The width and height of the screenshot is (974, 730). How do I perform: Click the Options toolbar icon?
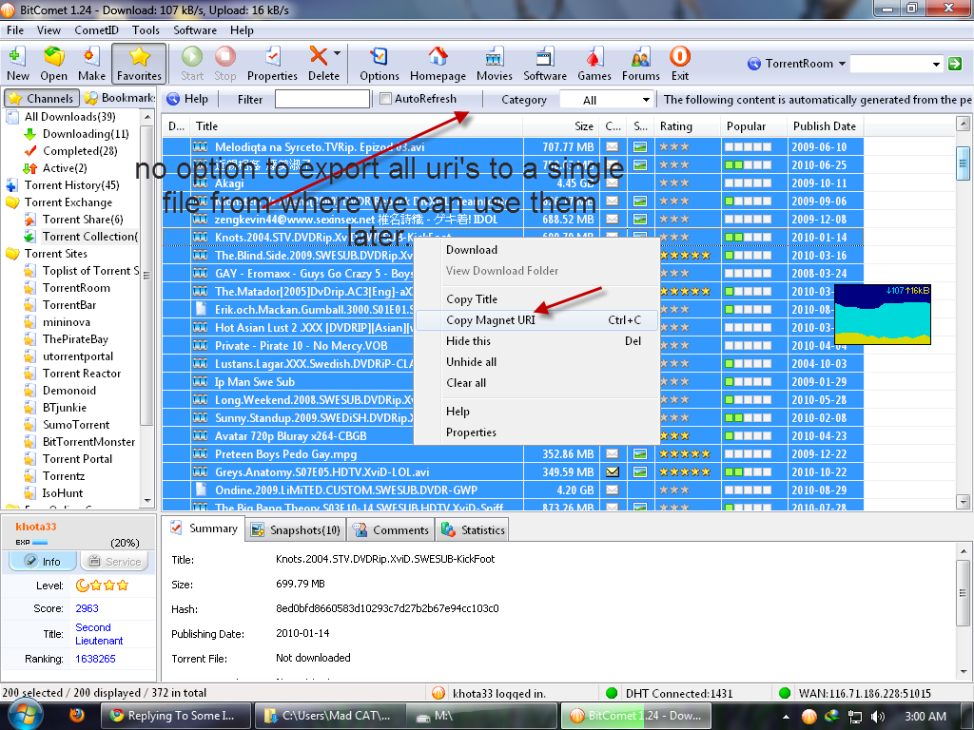point(380,63)
